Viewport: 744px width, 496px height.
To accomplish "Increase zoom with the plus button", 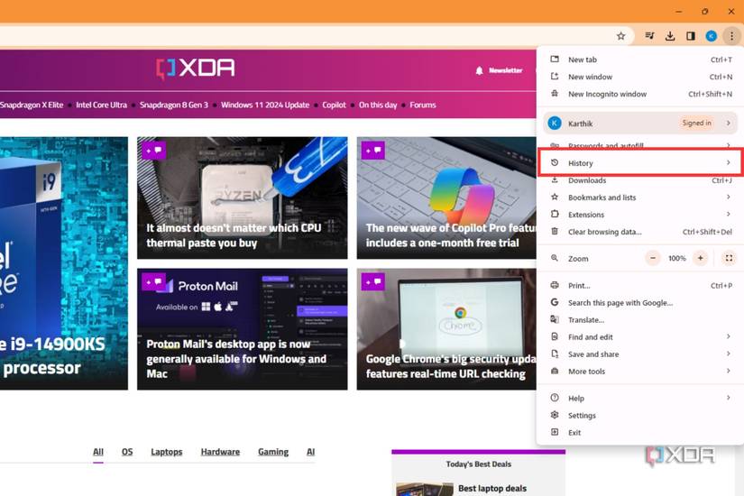I will pos(701,258).
